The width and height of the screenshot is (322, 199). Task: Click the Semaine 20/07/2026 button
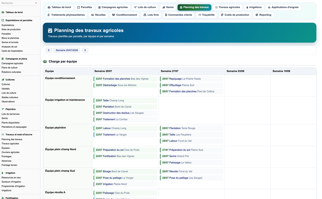pyautogui.click(x=67, y=50)
